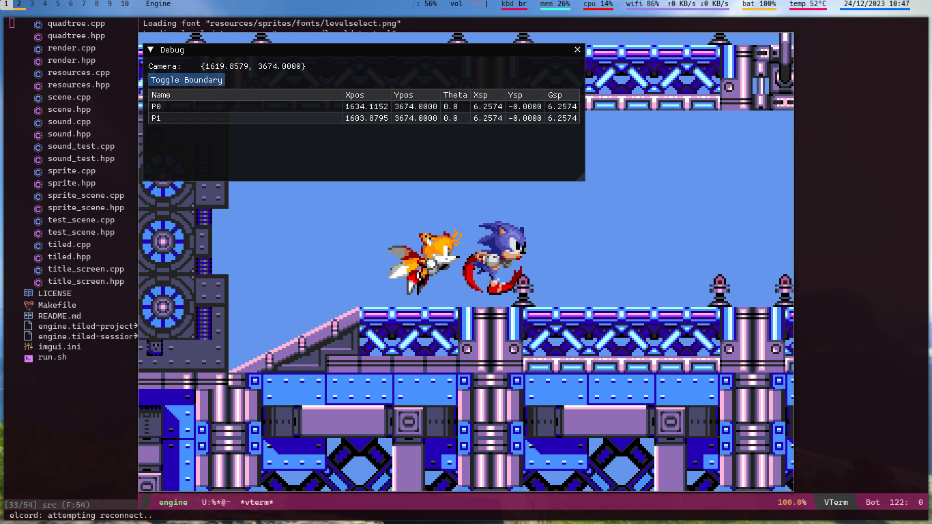The height and width of the screenshot is (524, 932).
Task: Switch to workspace 2 in the bar
Action: pos(19,4)
